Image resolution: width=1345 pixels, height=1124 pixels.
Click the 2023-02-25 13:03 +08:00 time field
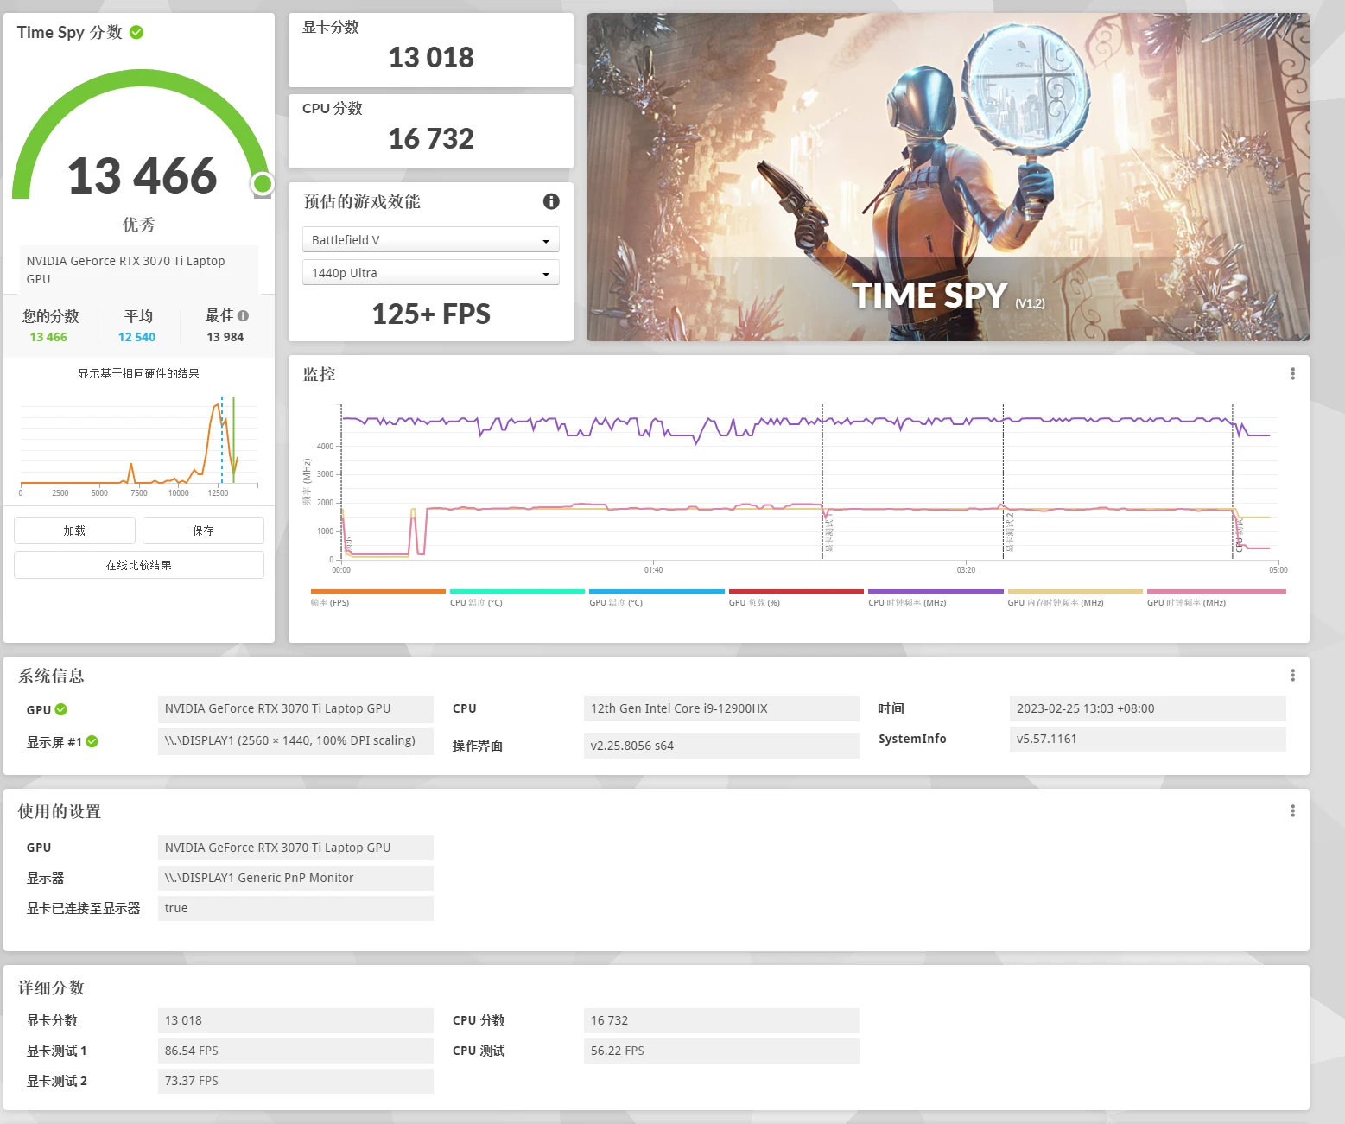point(1147,708)
